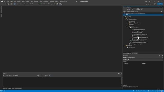Select ClimbingSystemCharacter.h file
The height and width of the screenshot is (92, 164).
(140, 36)
